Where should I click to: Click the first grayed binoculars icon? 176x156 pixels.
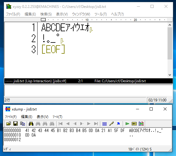coord(38,124)
